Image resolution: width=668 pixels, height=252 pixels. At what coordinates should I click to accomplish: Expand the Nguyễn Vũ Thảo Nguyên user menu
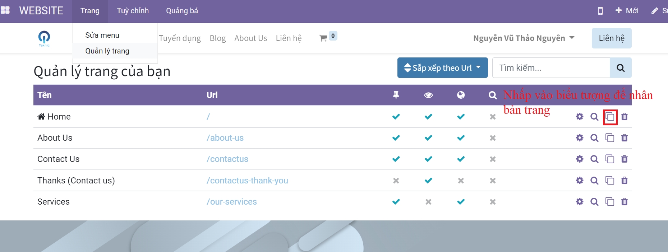click(524, 38)
